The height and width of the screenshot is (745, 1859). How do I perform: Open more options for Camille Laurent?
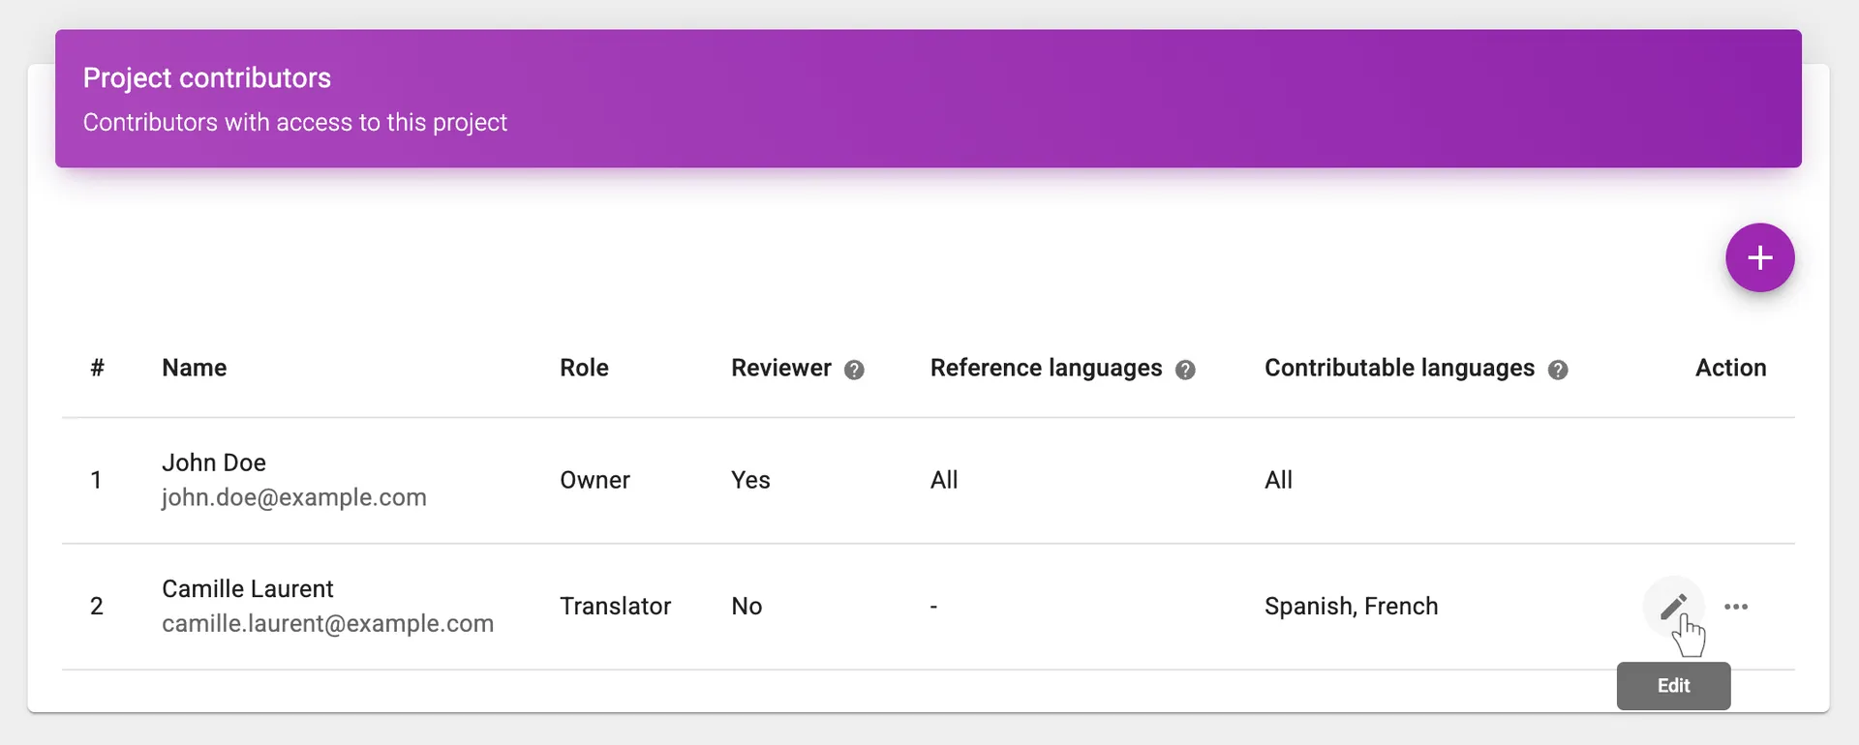pyautogui.click(x=1736, y=607)
